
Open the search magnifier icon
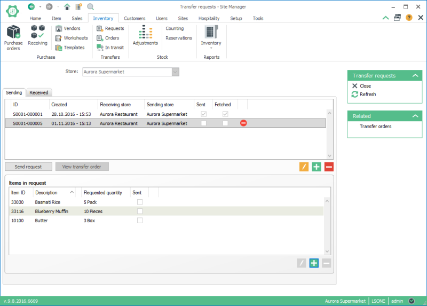pyautogui.click(x=90, y=6)
